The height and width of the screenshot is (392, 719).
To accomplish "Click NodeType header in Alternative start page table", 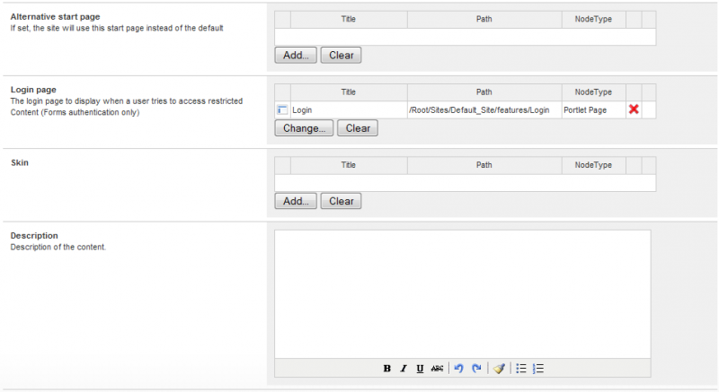I will point(594,19).
